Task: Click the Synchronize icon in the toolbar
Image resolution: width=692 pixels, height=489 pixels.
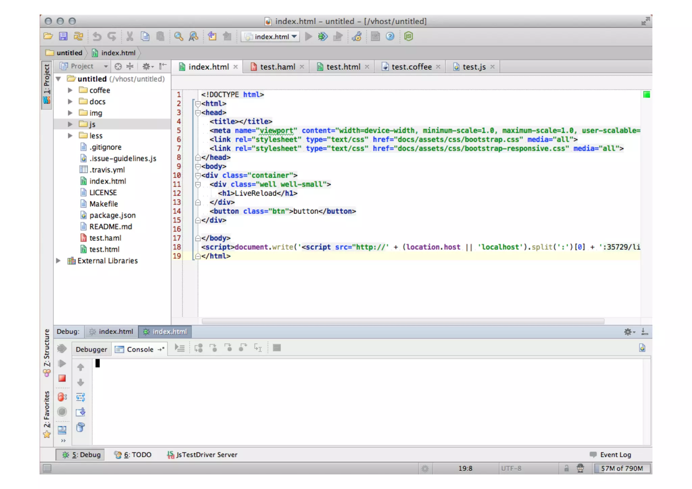Action: [x=78, y=36]
